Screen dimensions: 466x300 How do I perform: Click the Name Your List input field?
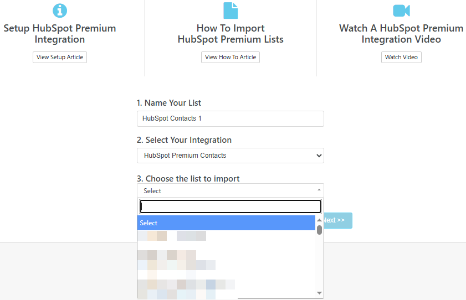231,118
